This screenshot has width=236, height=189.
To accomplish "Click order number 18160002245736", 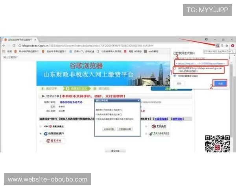I will [71, 102].
